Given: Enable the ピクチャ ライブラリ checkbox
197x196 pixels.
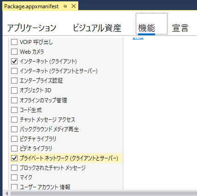Looking at the screenshot, I should click(14, 139).
